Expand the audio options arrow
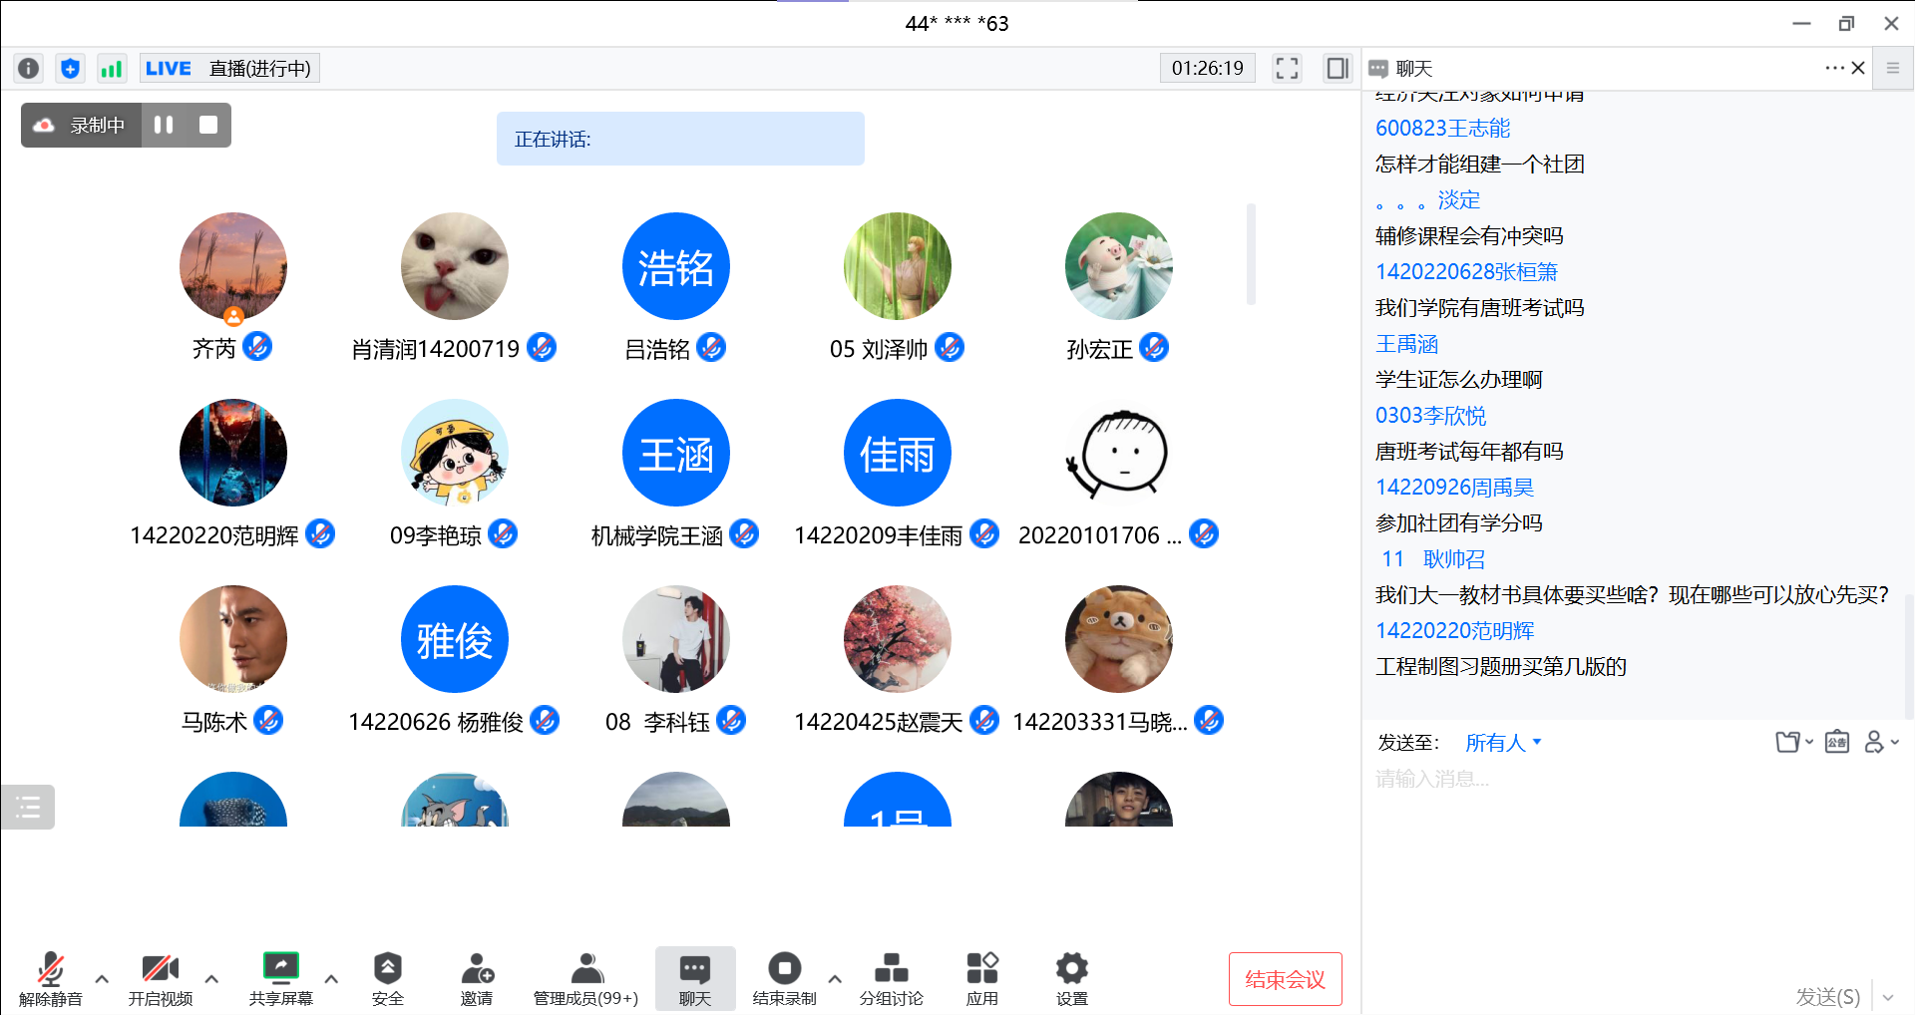Screen dimensions: 1915x1015 (102, 979)
